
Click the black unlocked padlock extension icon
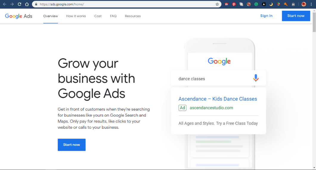pos(264,4)
